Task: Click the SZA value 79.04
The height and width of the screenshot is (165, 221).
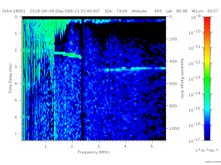Action: [122, 11]
